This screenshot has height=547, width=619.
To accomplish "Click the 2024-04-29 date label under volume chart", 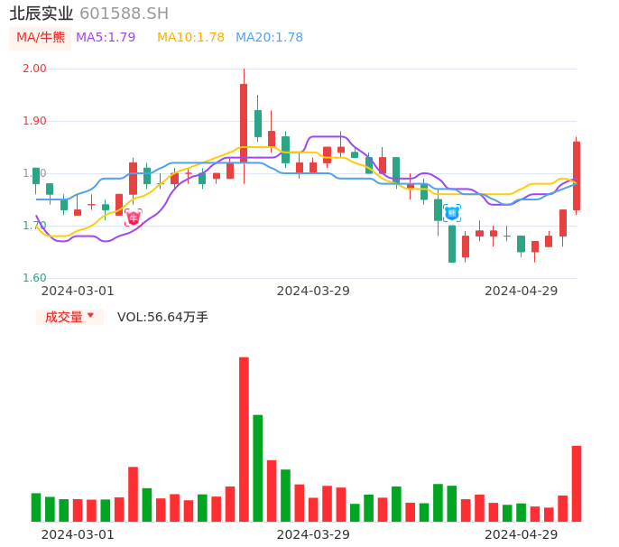I will pos(522,534).
